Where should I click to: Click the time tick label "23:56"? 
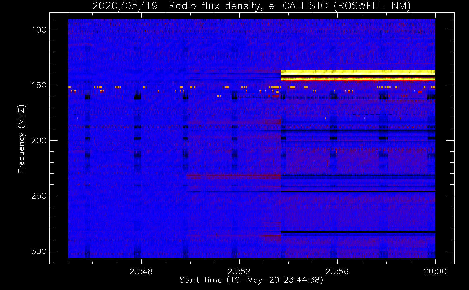[x=337, y=272]
